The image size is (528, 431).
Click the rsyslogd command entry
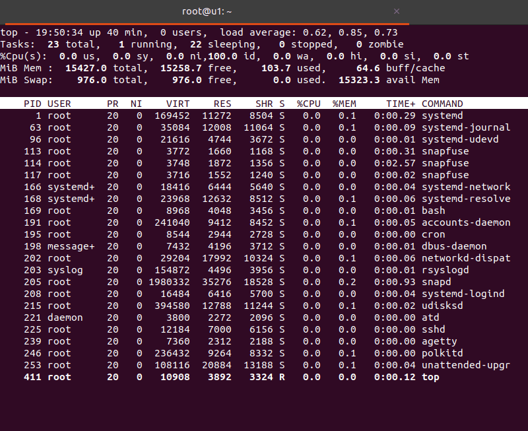[x=445, y=270]
